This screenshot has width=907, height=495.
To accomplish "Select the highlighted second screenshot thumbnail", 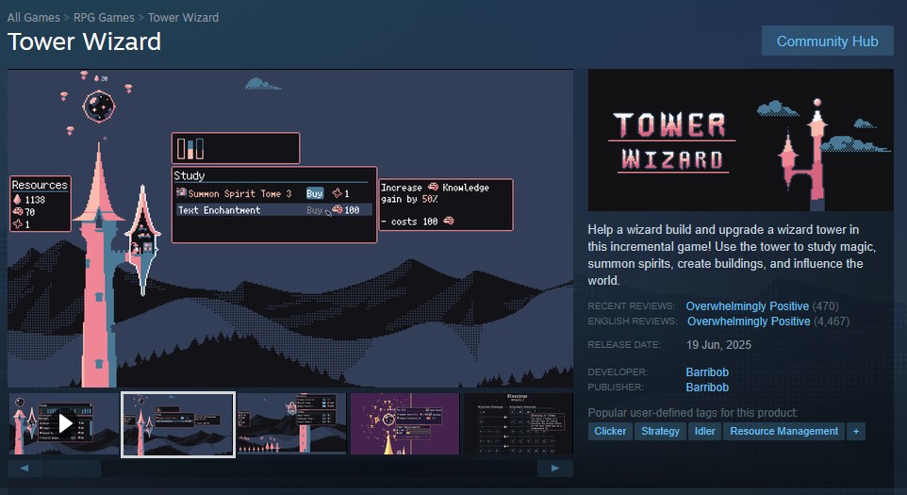I will (x=177, y=424).
